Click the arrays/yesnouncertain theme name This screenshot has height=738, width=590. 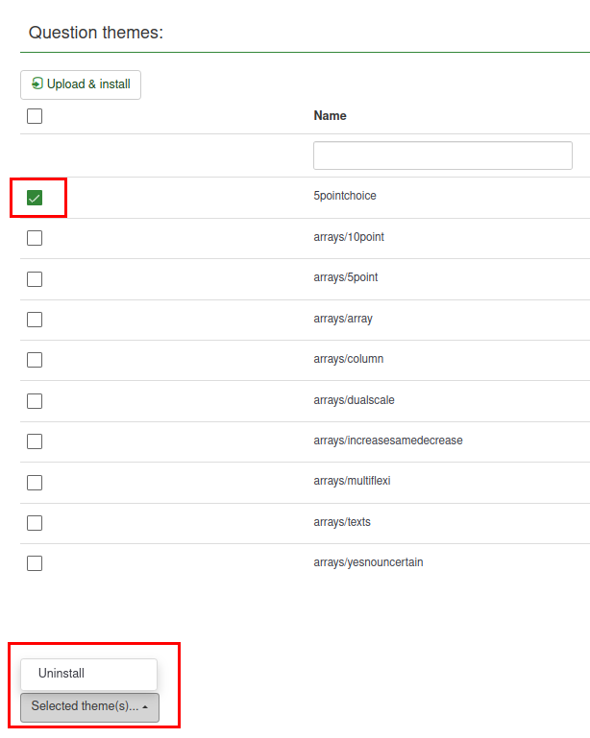coord(368,562)
